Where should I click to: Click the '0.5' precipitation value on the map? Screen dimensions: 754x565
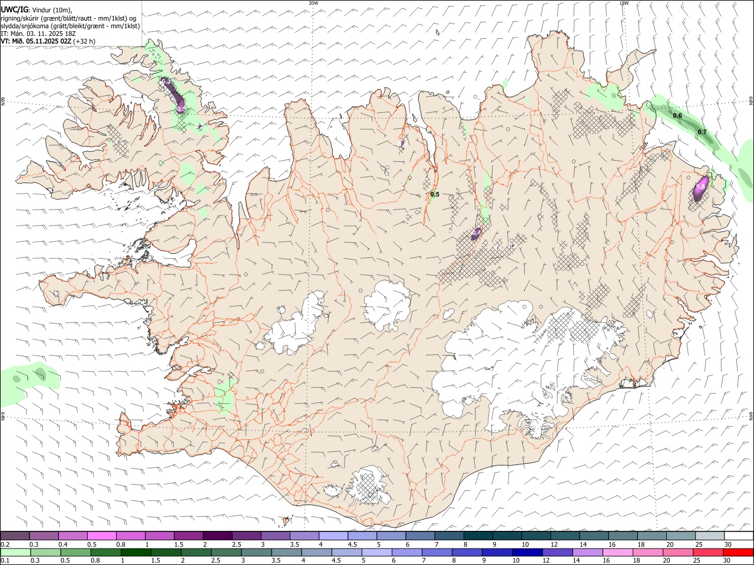(x=435, y=194)
